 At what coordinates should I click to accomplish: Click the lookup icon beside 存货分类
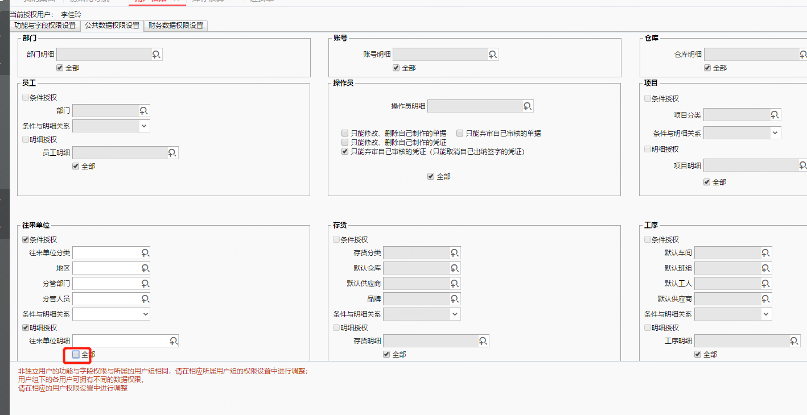455,252
